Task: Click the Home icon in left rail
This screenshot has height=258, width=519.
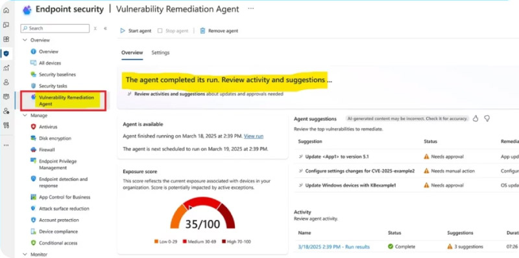Action: coord(6,10)
